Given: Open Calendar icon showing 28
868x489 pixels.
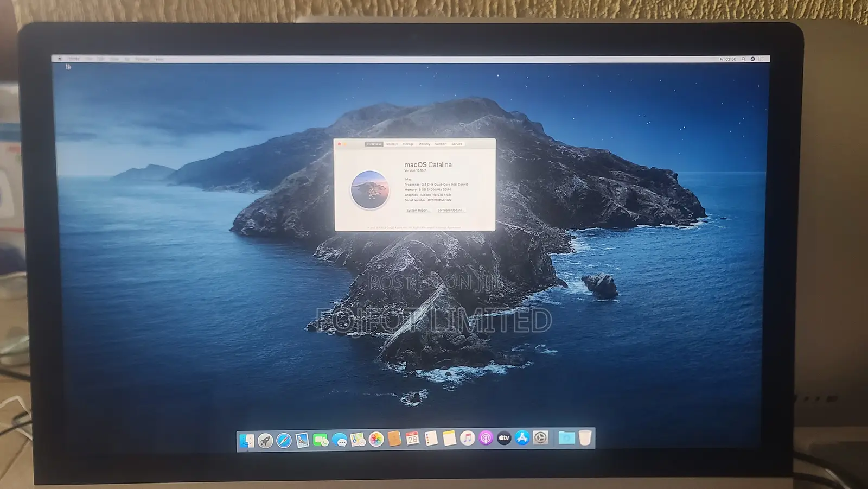Looking at the screenshot, I should tap(412, 439).
